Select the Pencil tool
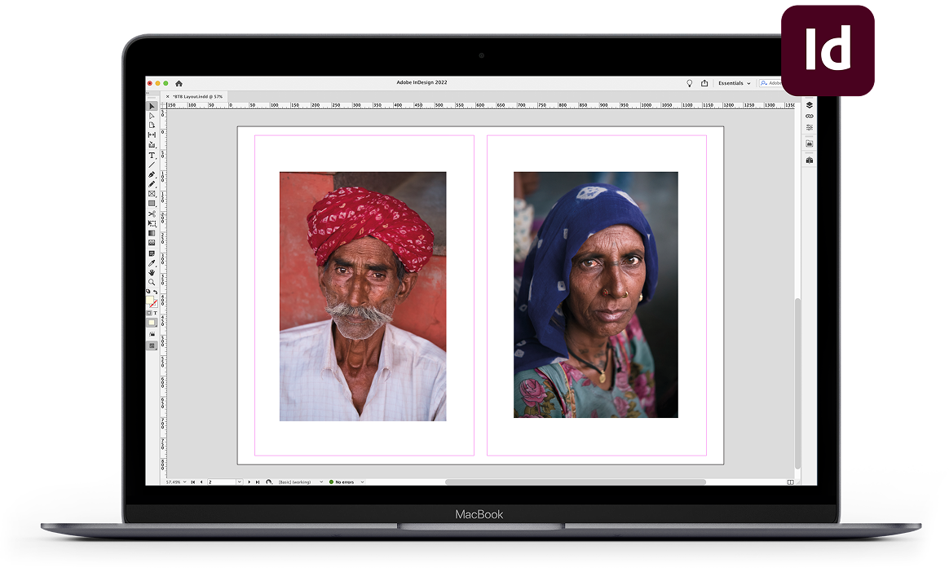The height and width of the screenshot is (572, 949). click(152, 184)
